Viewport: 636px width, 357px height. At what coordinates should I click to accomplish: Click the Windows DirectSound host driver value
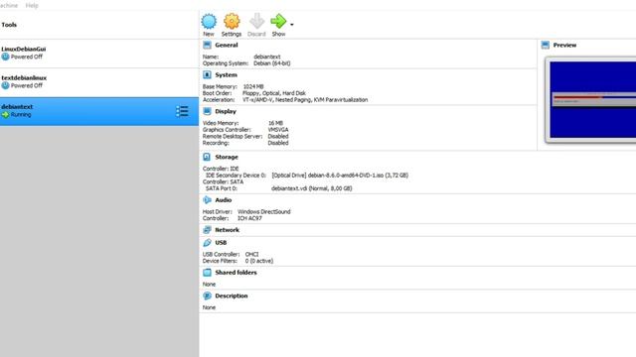264,211
